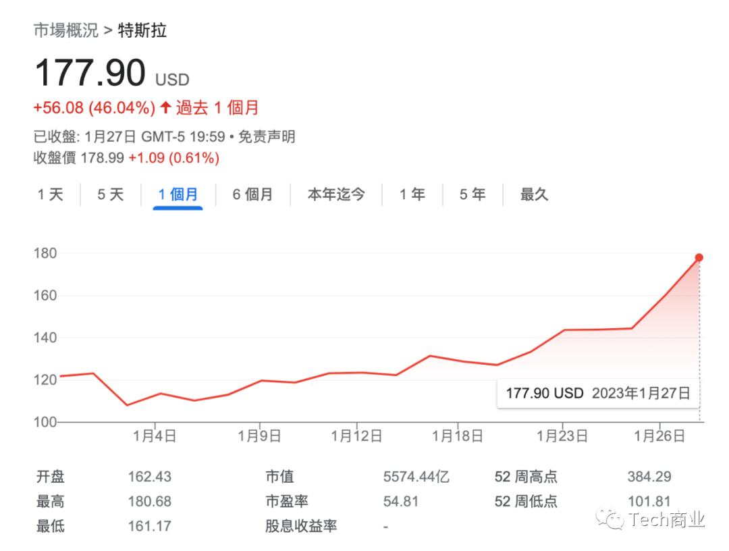The image size is (729, 551).
Task: Click the red upward arrow icon
Action: click(165, 108)
